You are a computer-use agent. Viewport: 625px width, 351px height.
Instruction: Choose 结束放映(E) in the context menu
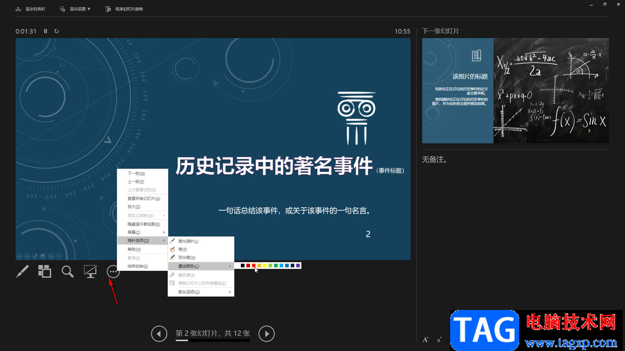click(143, 266)
